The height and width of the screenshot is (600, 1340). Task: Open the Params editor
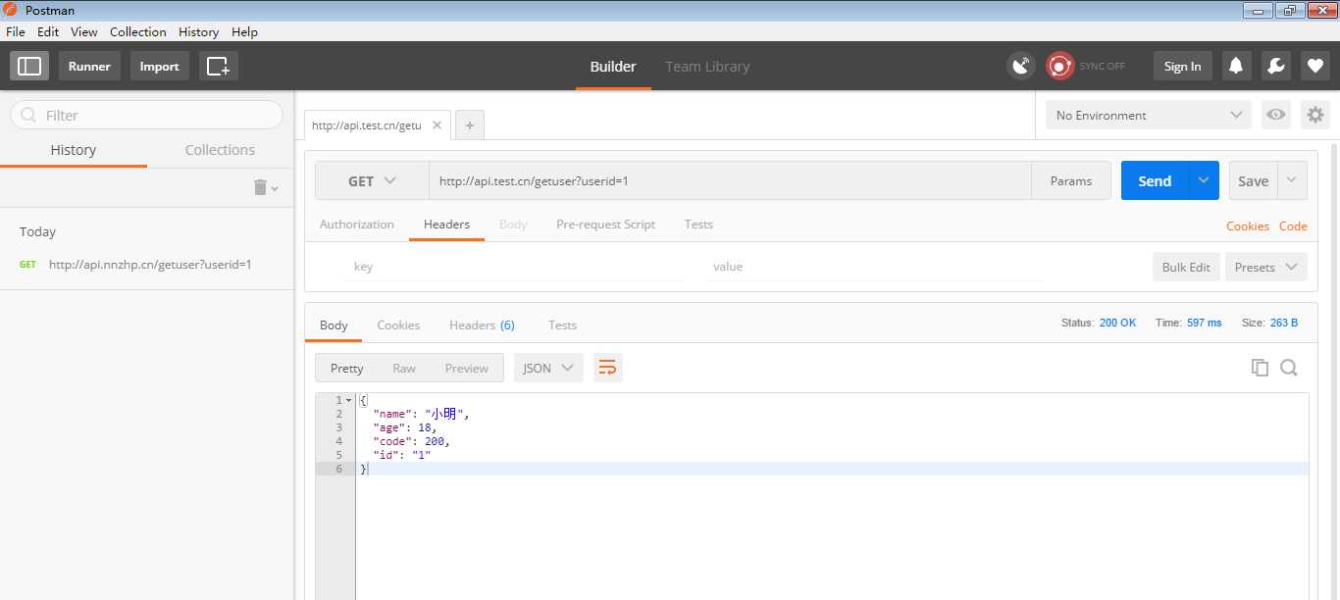1071,180
